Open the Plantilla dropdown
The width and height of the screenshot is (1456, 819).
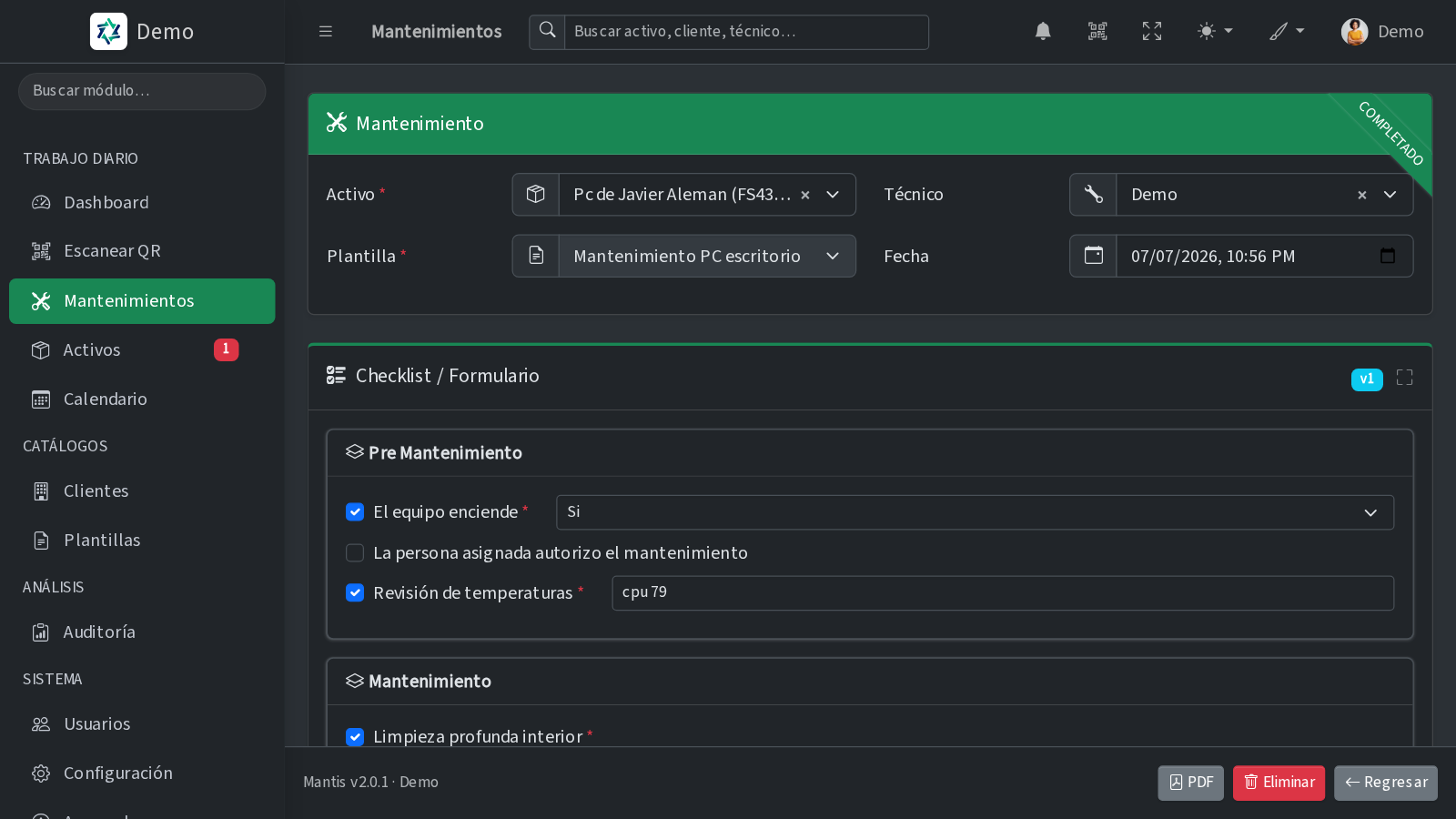[707, 256]
